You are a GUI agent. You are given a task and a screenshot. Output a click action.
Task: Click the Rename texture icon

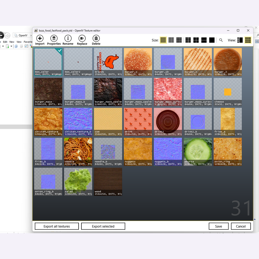pos(68,39)
